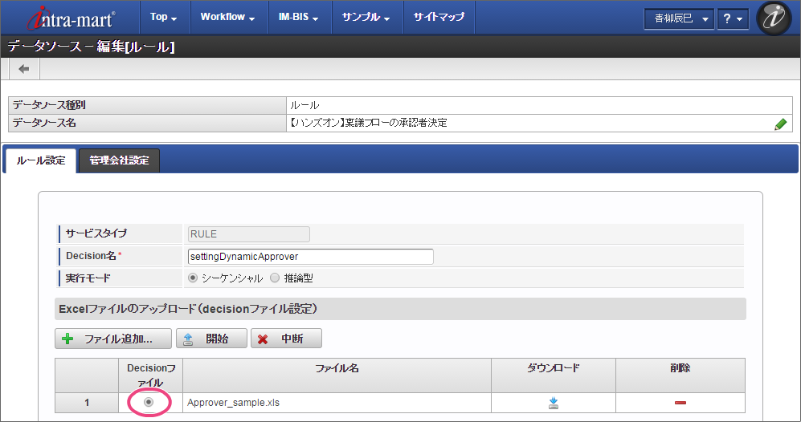Open the Workflow dropdown menu
The height and width of the screenshot is (422, 801).
click(227, 17)
